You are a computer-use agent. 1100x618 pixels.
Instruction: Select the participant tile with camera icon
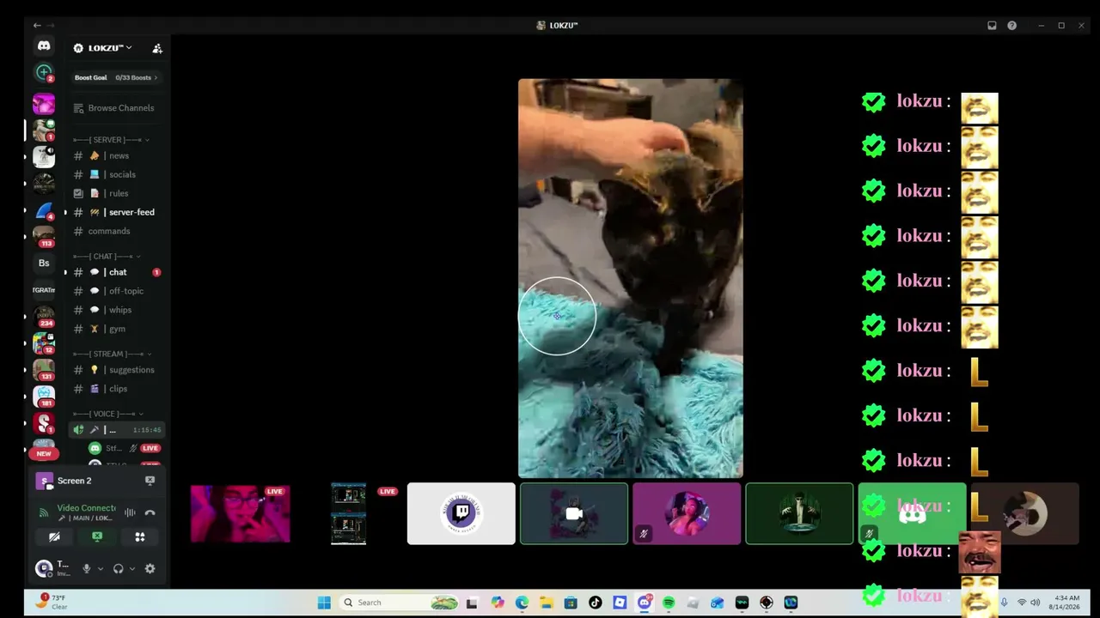pyautogui.click(x=574, y=513)
